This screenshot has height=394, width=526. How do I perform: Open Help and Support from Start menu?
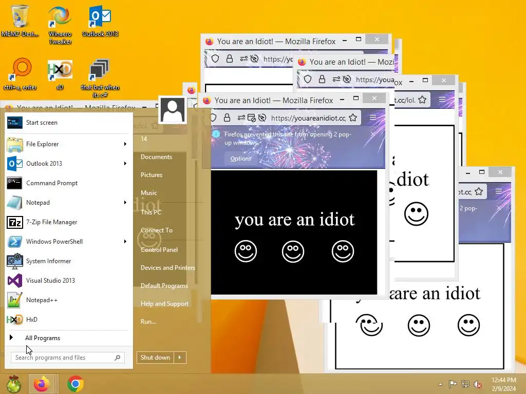tap(164, 304)
